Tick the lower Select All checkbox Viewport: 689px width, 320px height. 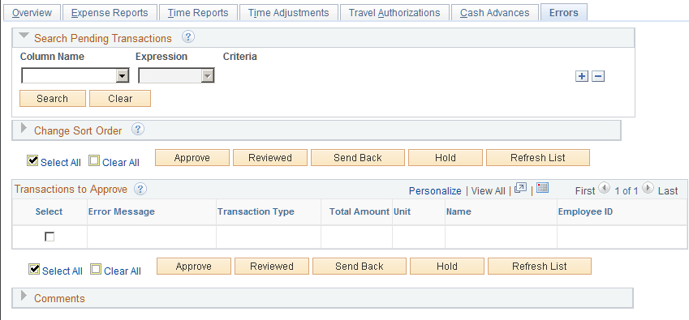point(33,270)
